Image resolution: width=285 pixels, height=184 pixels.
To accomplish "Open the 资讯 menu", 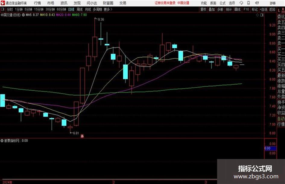I will 64,3.
